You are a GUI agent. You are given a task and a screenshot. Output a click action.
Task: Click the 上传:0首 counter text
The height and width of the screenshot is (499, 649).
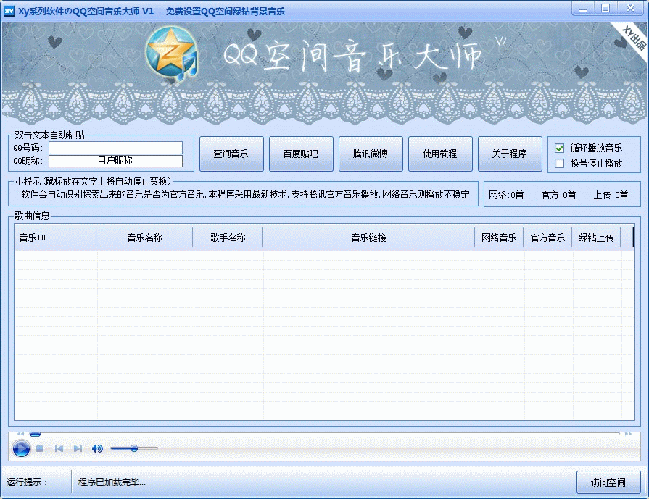[x=611, y=195]
